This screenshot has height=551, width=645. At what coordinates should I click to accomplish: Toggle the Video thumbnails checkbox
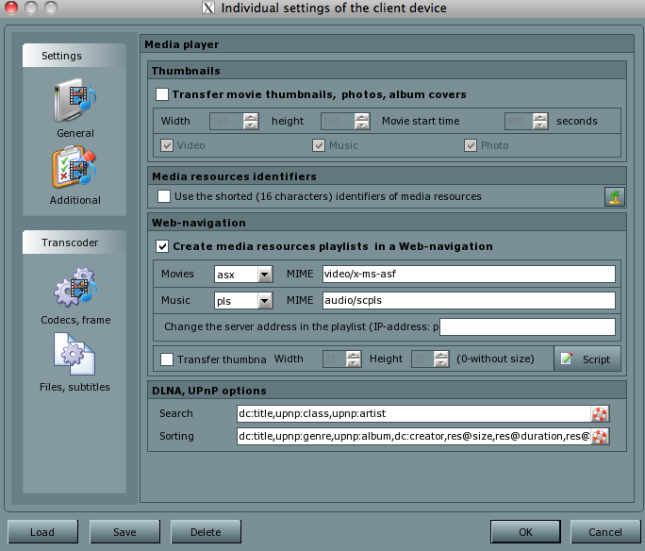[x=167, y=145]
